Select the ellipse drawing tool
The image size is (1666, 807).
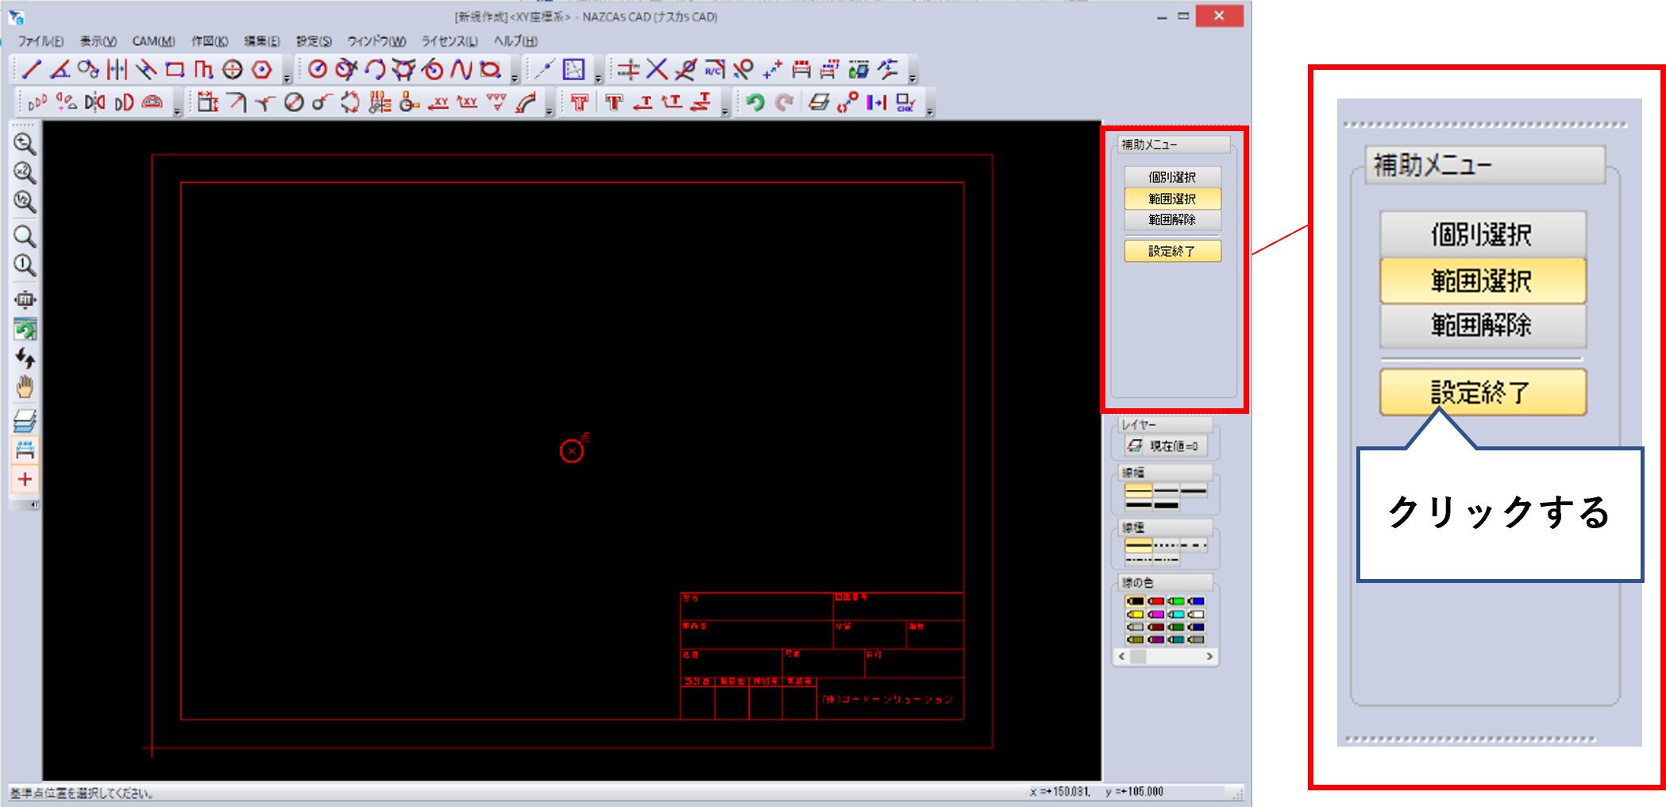(491, 70)
